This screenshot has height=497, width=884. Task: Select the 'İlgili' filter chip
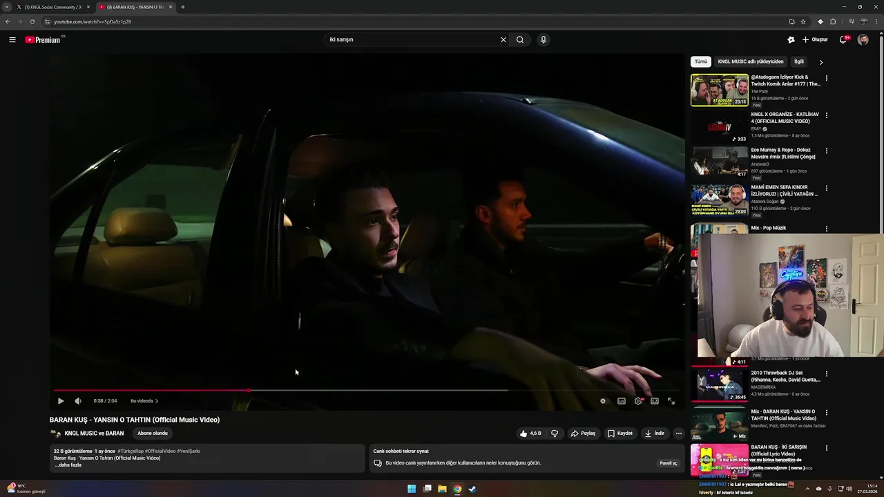coord(799,61)
